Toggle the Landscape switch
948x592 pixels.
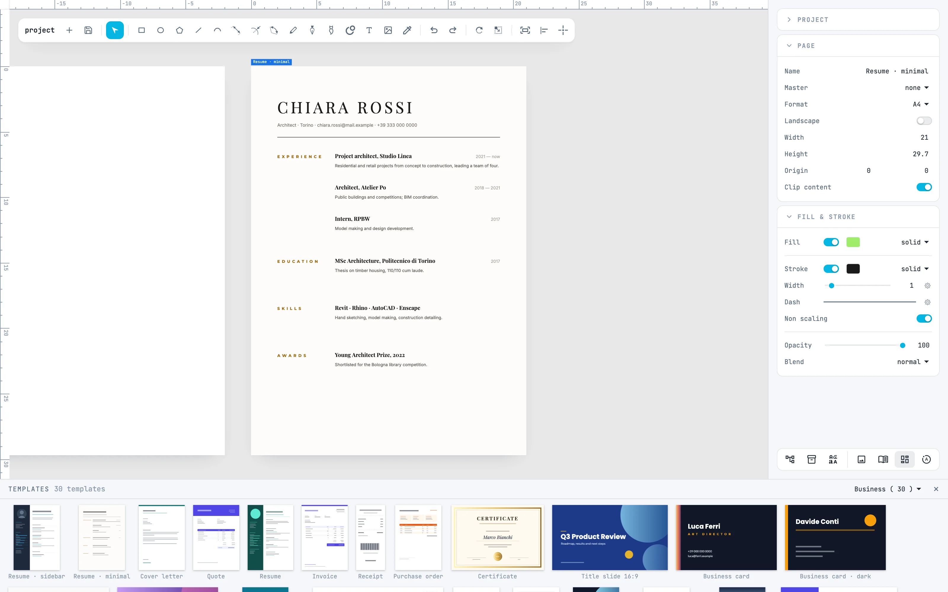tap(924, 121)
